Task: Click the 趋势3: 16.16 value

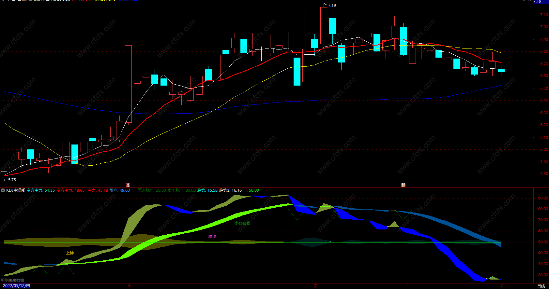Action: pos(230,190)
